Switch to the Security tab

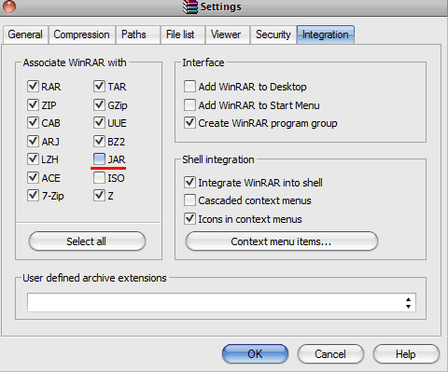point(273,34)
